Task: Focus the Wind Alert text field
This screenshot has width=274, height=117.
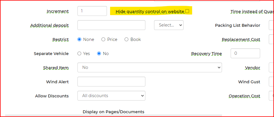Action: (x=111, y=82)
